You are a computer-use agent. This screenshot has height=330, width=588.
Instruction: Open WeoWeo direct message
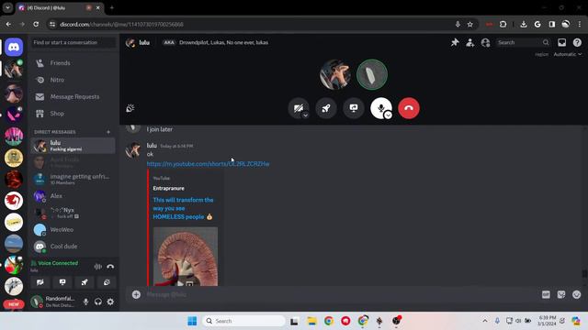[73, 230]
